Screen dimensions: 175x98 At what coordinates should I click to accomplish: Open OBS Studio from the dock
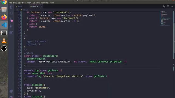[4, 48]
